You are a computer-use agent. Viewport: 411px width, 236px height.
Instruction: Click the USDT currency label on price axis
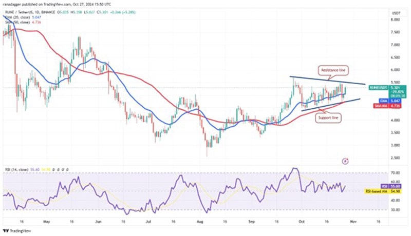pos(396,13)
